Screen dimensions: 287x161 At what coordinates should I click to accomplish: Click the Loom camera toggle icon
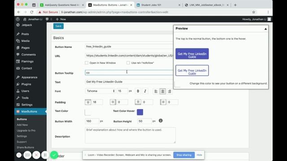point(27,155)
